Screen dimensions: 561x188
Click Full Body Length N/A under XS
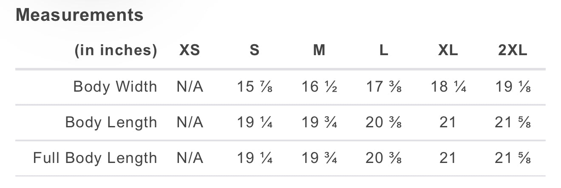point(190,158)
